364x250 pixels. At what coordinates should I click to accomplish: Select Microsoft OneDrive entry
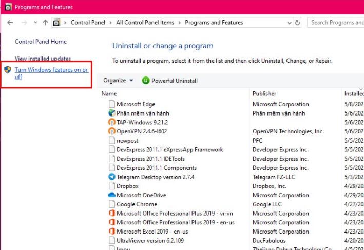[141, 195]
